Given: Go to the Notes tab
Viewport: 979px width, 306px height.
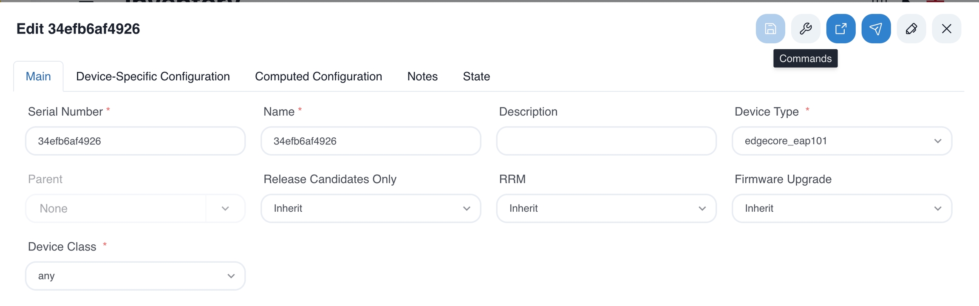Looking at the screenshot, I should tap(422, 76).
